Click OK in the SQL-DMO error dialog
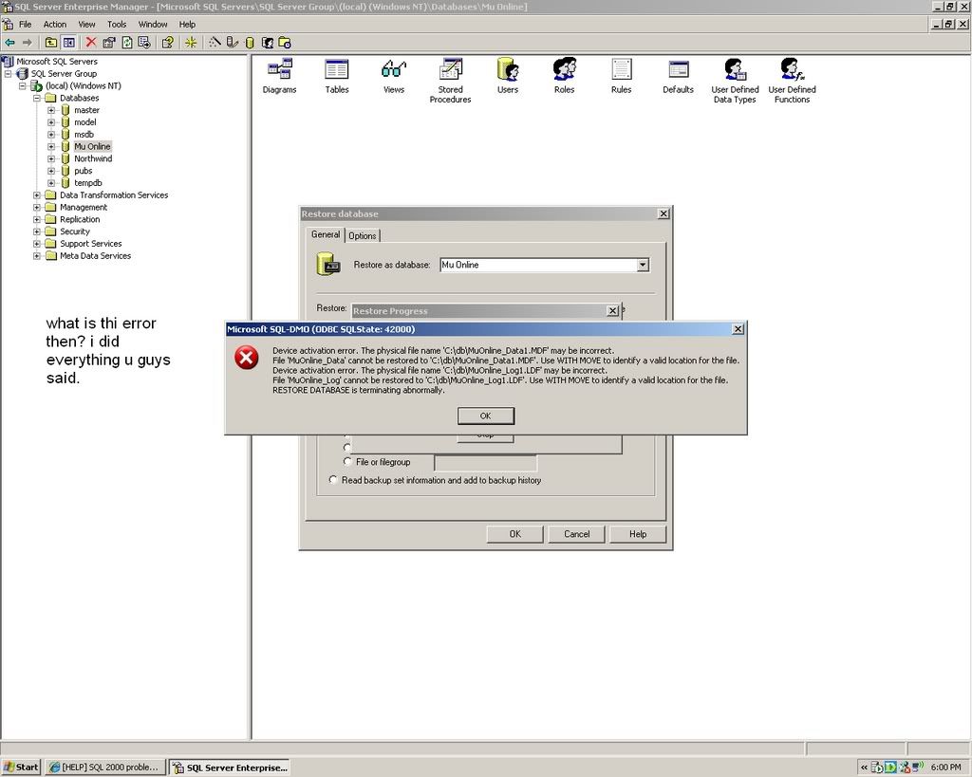 coord(485,416)
